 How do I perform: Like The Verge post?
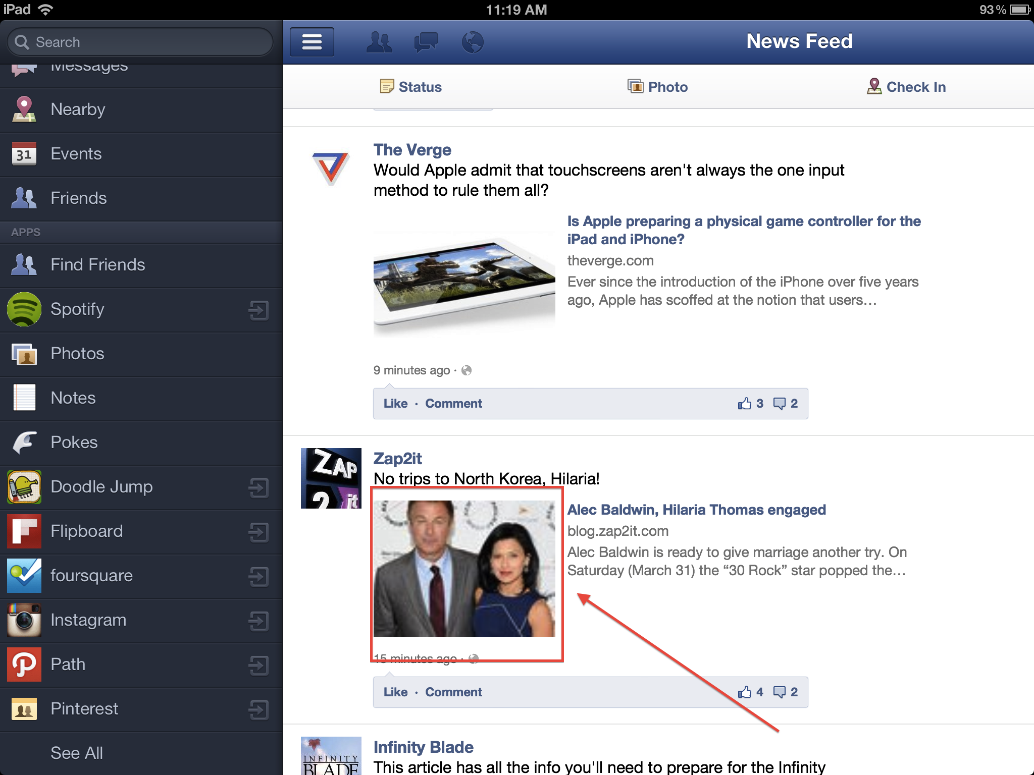point(395,404)
